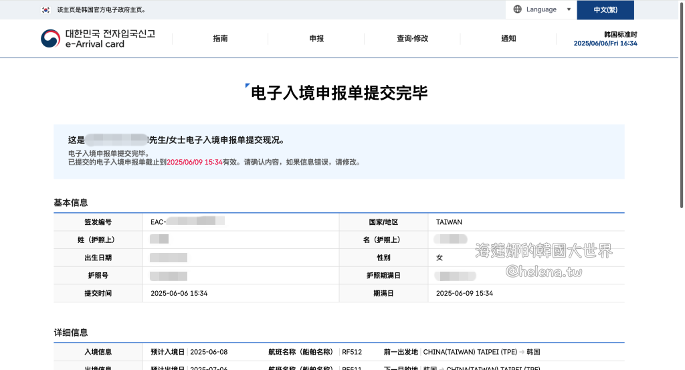The width and height of the screenshot is (685, 370).
Task: Click the 出生日期 label cell
Action: point(98,258)
